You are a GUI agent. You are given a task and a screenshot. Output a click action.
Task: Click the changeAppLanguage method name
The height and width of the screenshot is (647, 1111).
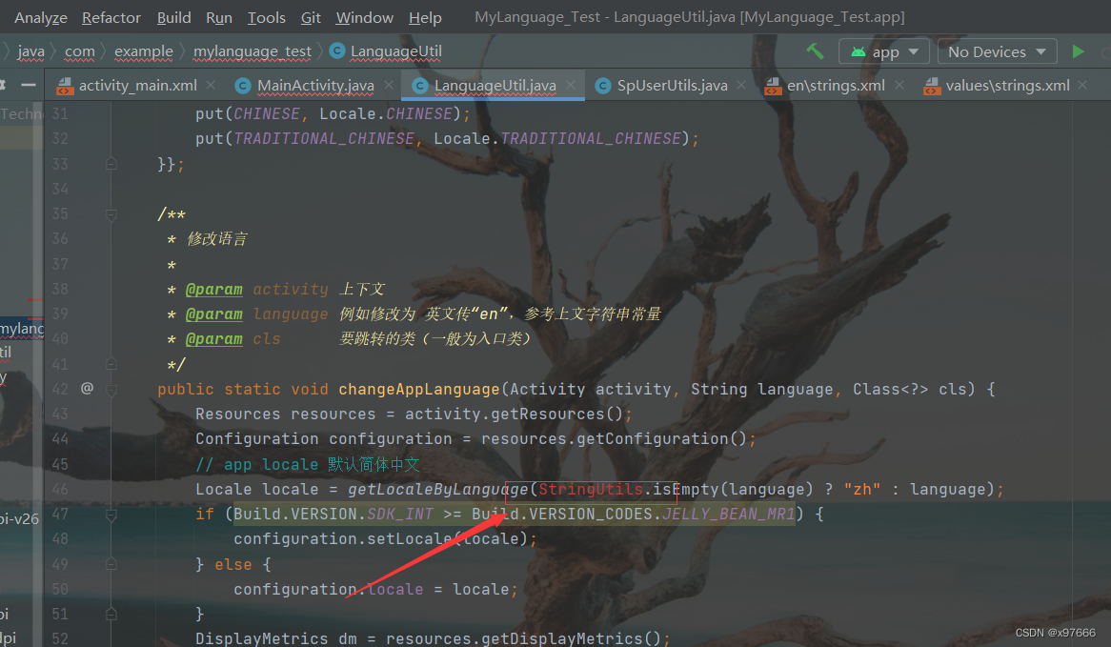coord(418,389)
